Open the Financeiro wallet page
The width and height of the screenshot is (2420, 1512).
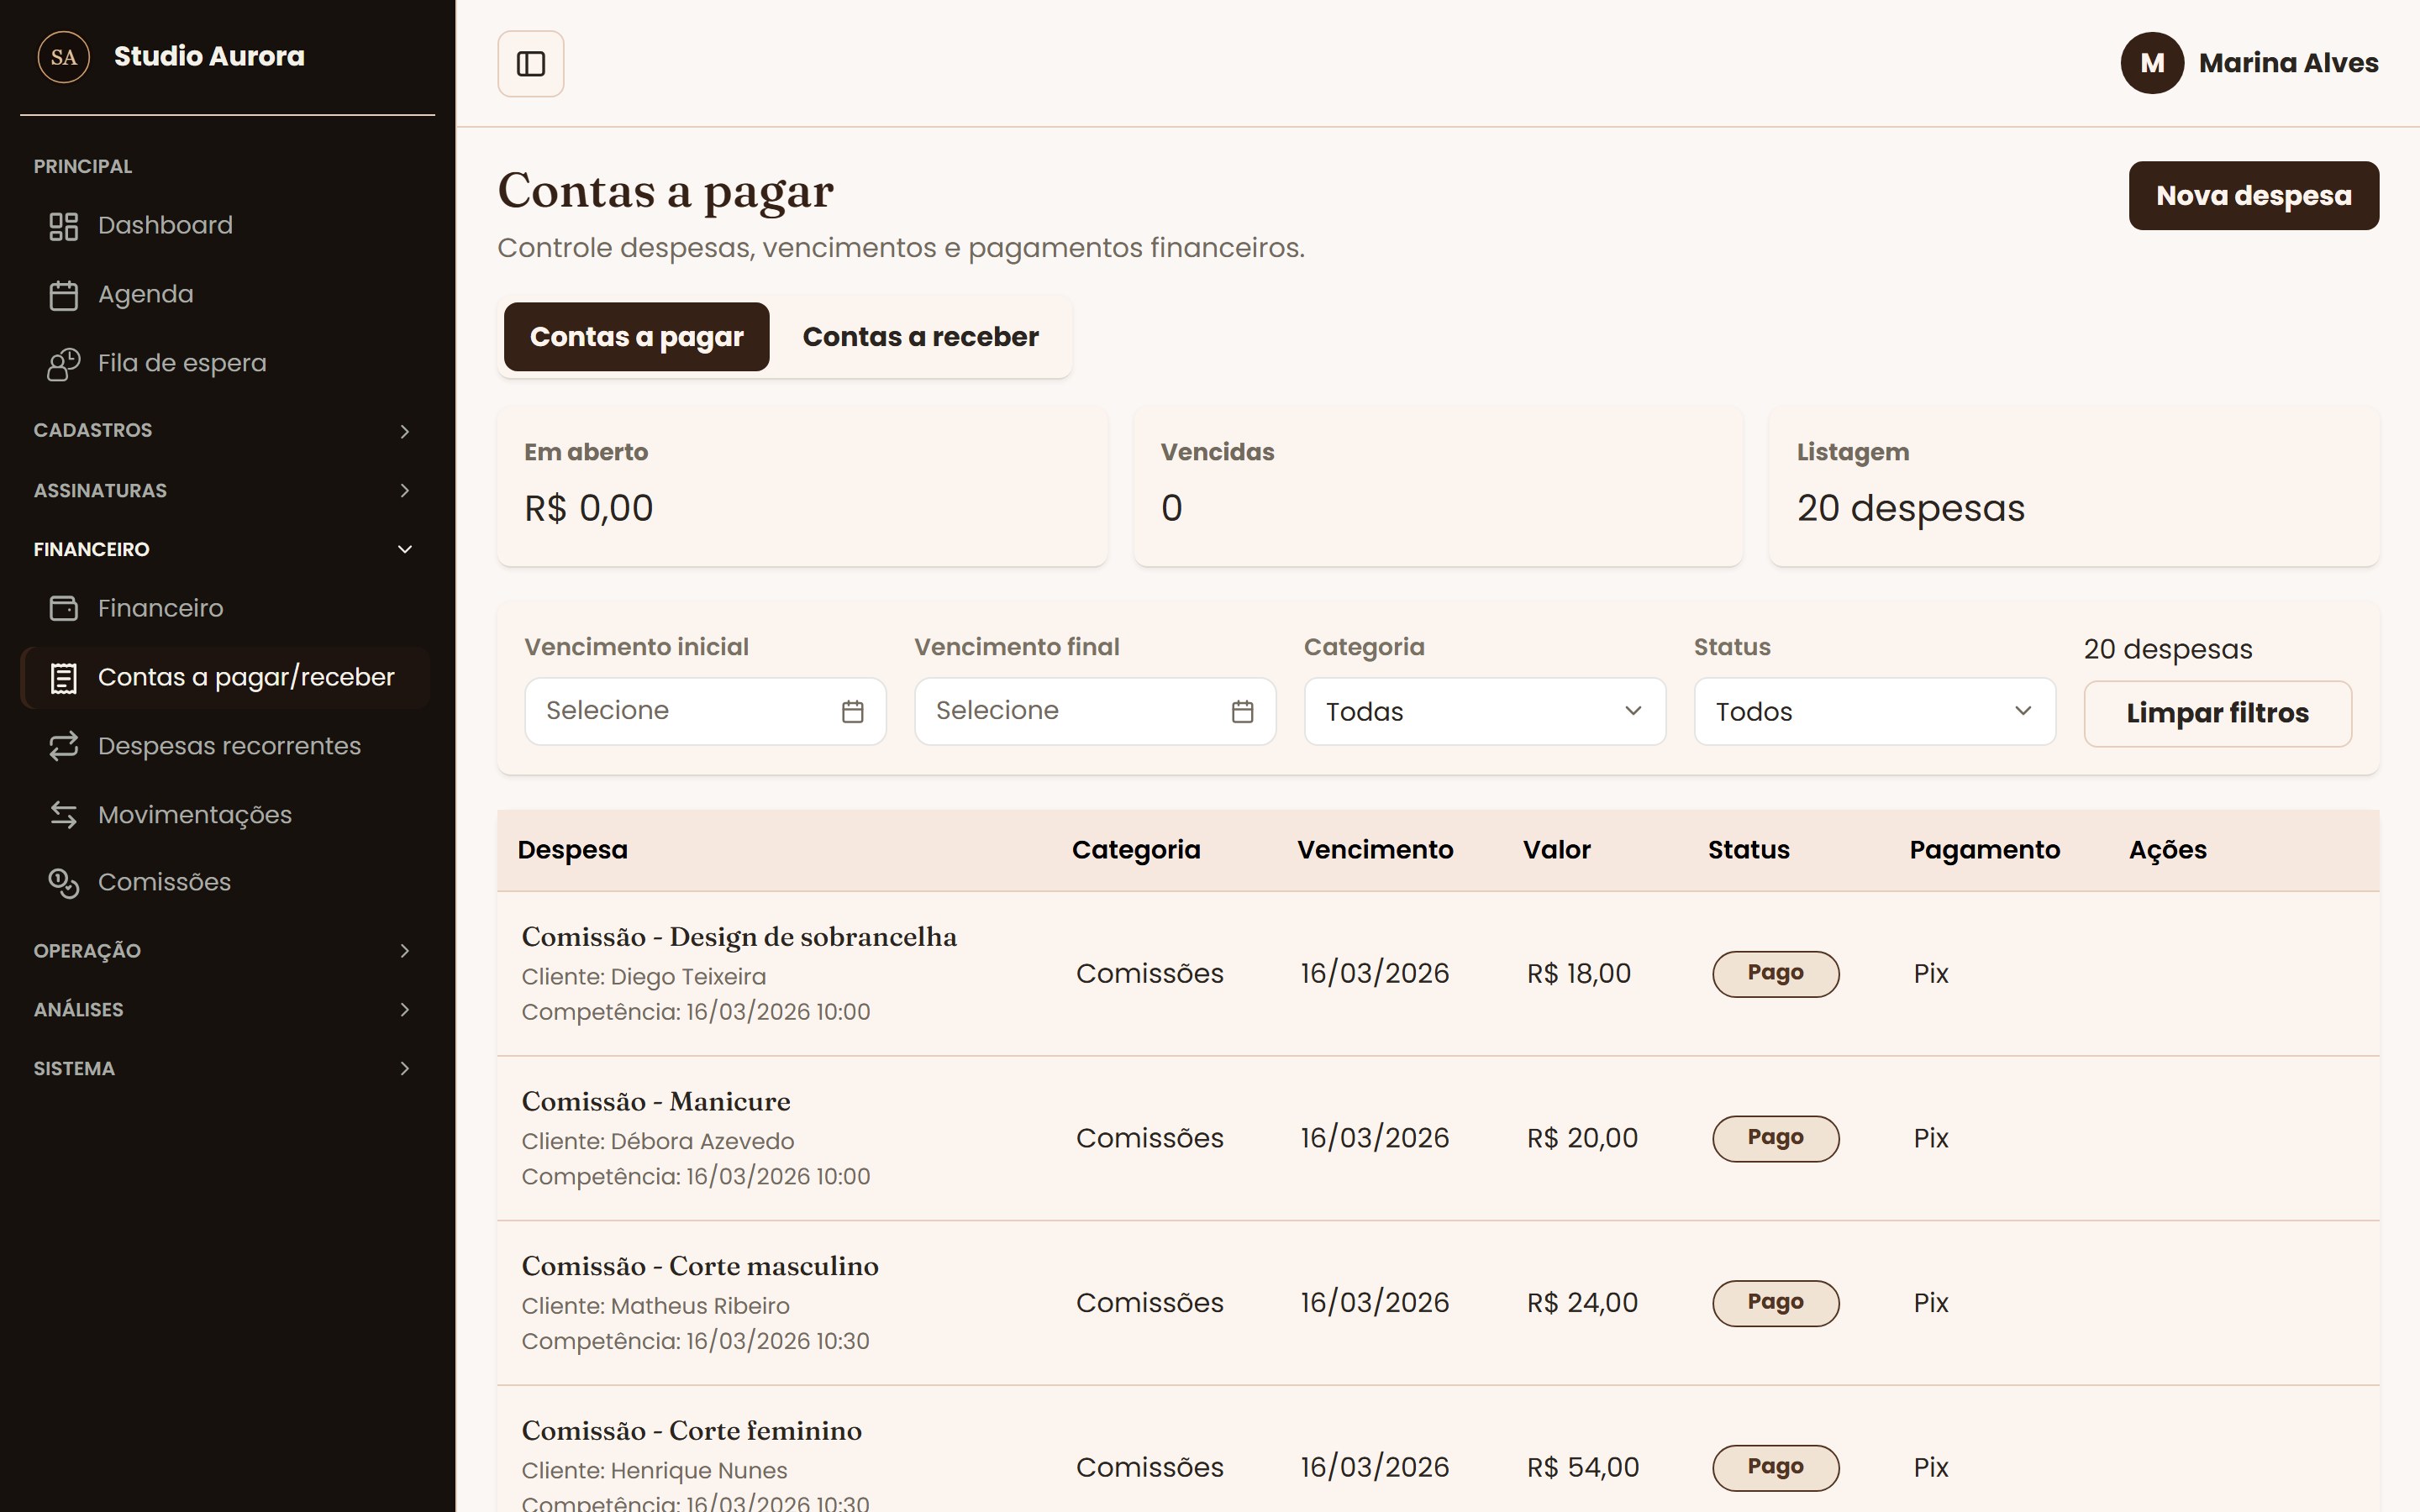226,608
